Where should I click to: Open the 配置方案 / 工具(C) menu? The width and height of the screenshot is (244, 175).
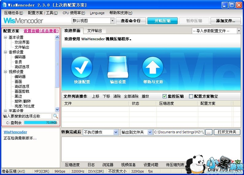click(x=43, y=13)
